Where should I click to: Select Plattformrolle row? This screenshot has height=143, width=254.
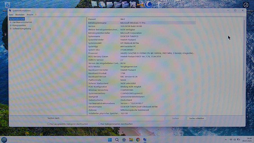[141, 80]
